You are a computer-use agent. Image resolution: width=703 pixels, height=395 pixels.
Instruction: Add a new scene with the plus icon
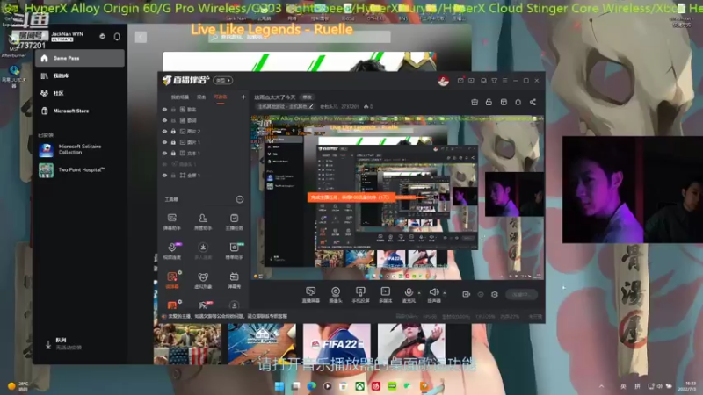tap(243, 97)
